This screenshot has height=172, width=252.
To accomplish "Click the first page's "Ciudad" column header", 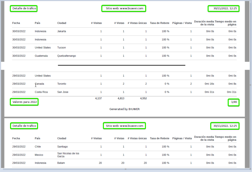I will [62, 23].
